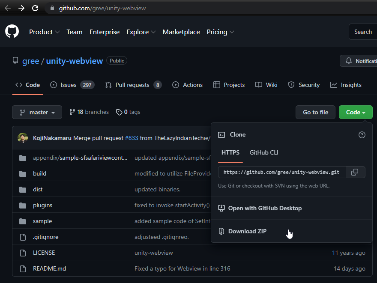Click commit message 'Fixed a typo for Webview'
The image size is (377, 283).
point(182,268)
